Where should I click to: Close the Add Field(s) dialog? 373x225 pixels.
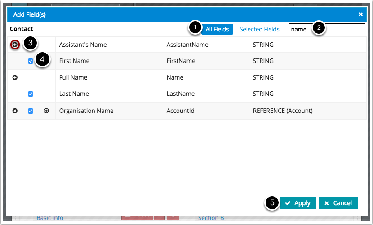pos(360,14)
